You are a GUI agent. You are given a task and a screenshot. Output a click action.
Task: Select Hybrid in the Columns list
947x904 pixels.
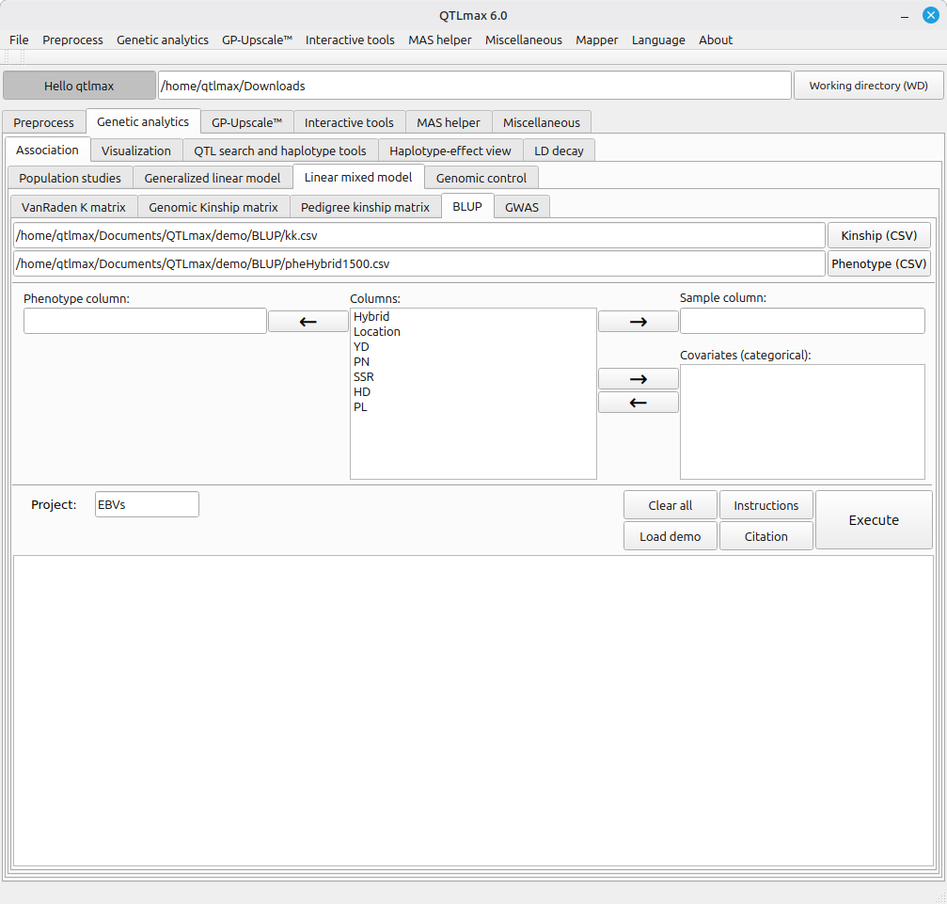[371, 317]
